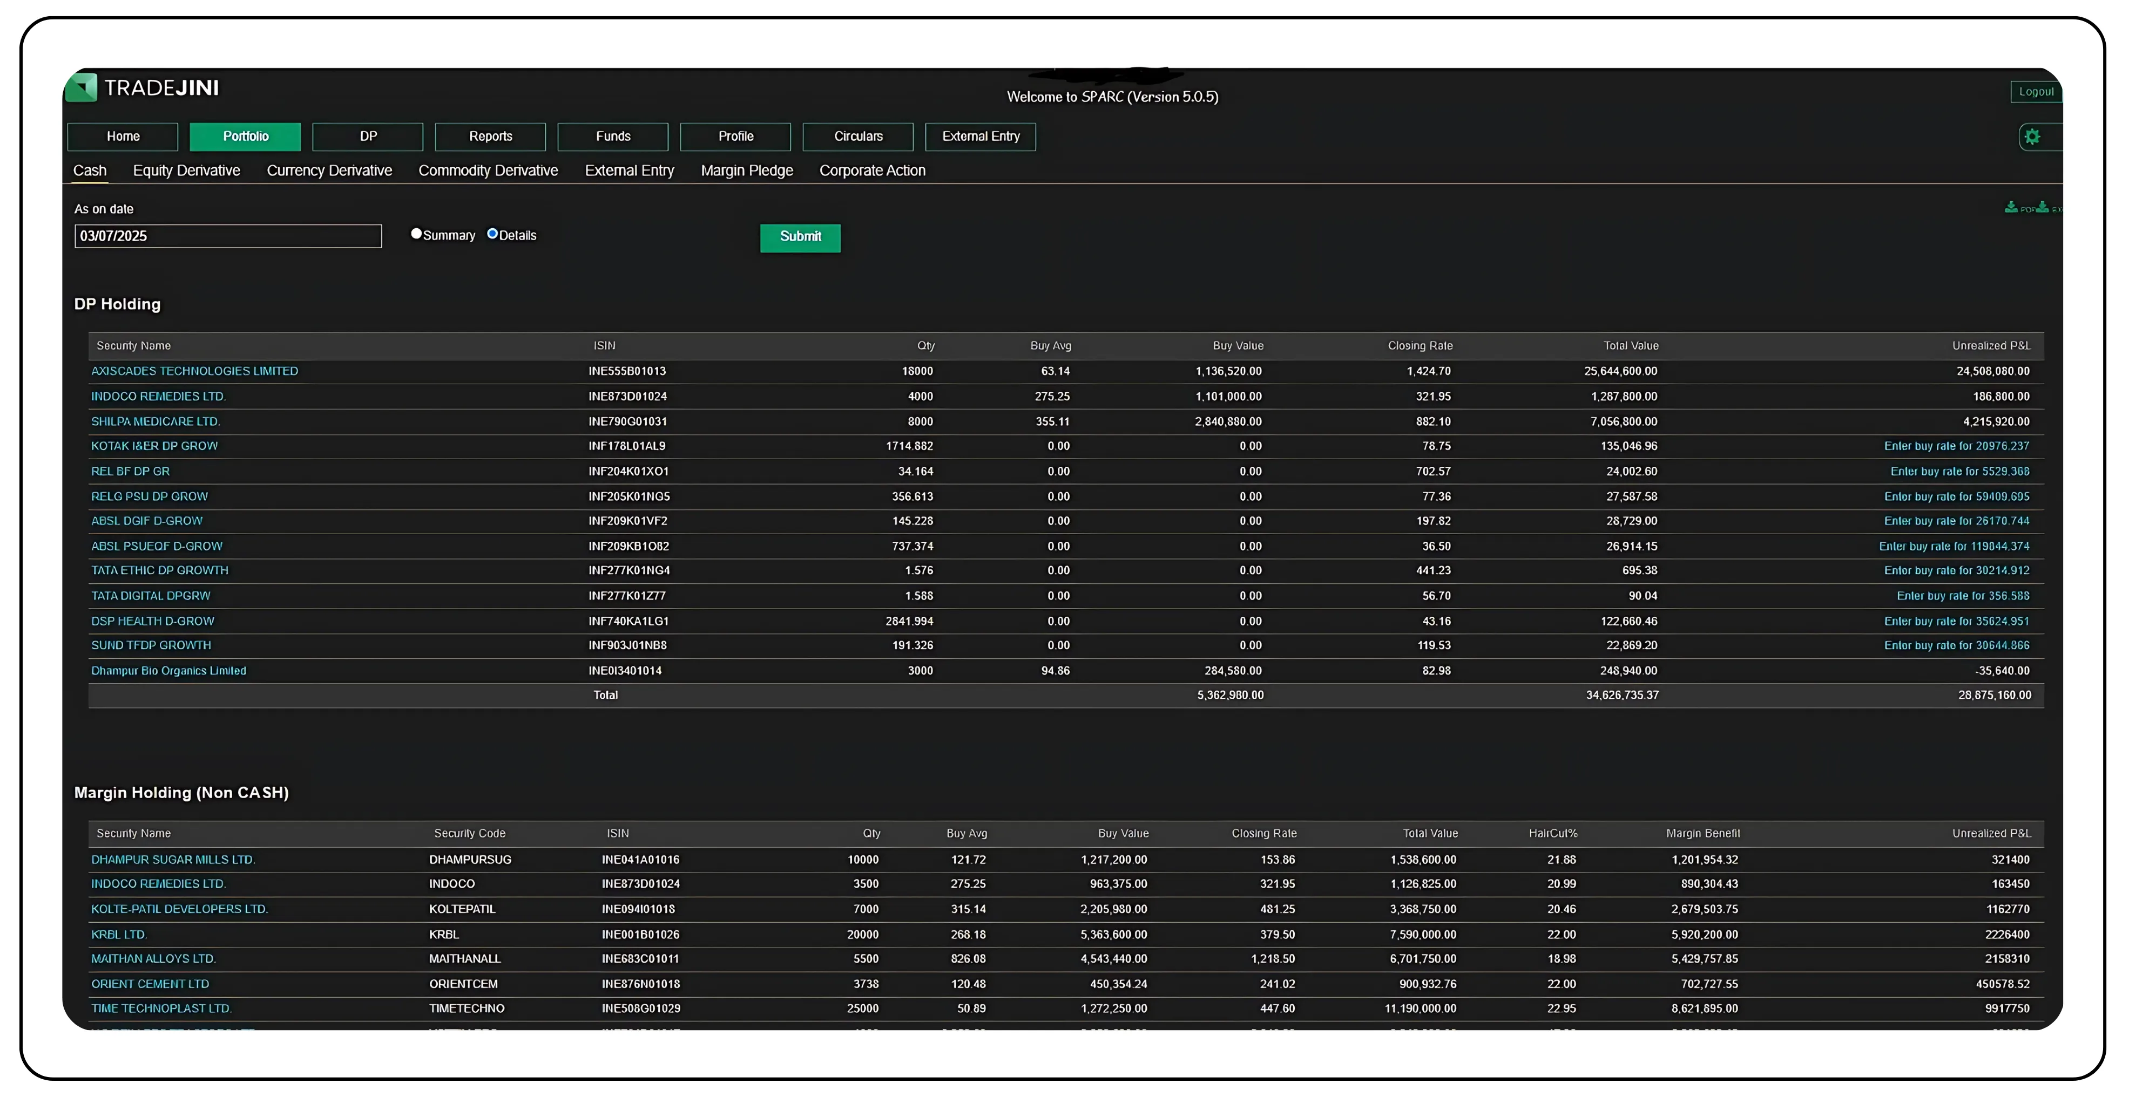Open INDOCO REMEDIES LTD. in DP Holding
Screen dimensions: 2129x1104
tap(158, 397)
